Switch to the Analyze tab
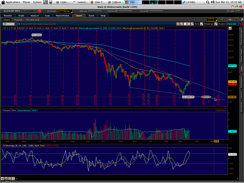The height and width of the screenshot is (183, 244). 34,16
